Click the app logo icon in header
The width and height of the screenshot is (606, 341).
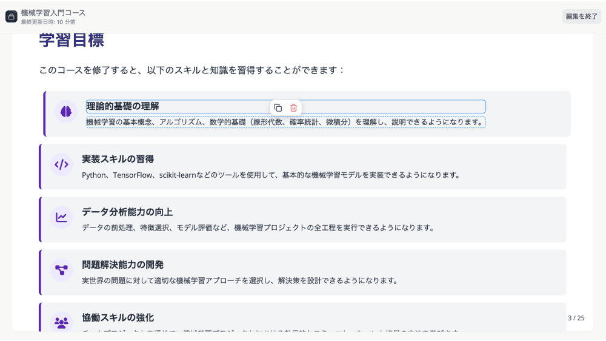(12, 16)
